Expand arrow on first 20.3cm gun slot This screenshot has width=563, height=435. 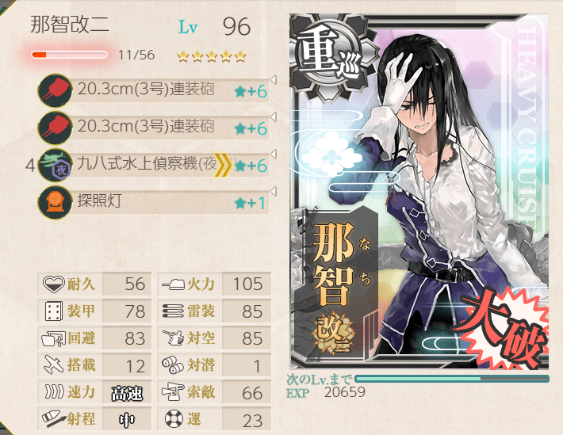[x=273, y=80]
